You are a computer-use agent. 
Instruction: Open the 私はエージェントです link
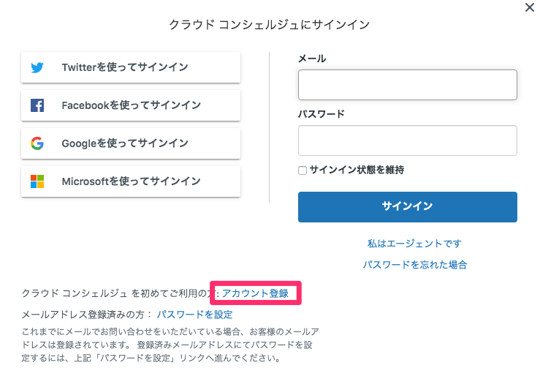(x=414, y=244)
